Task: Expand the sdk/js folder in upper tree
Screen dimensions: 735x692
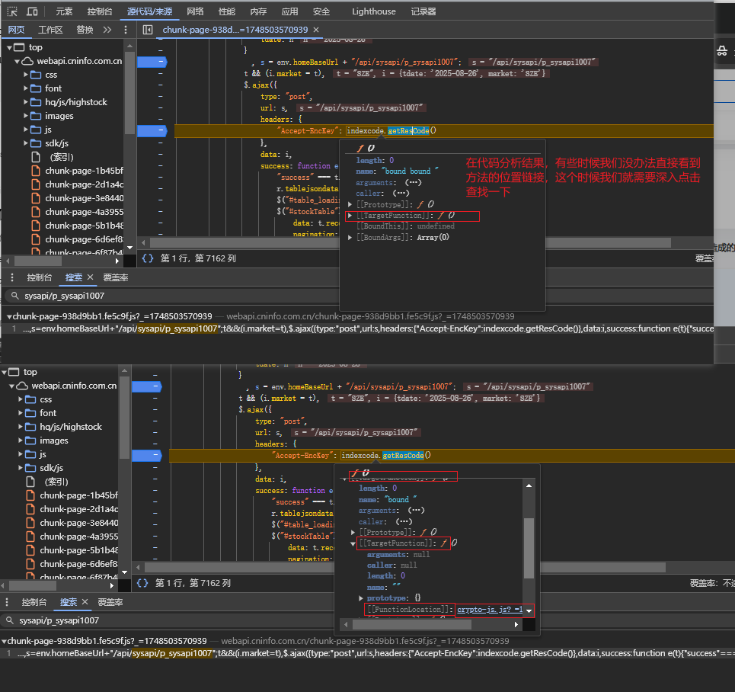Action: click(x=26, y=143)
